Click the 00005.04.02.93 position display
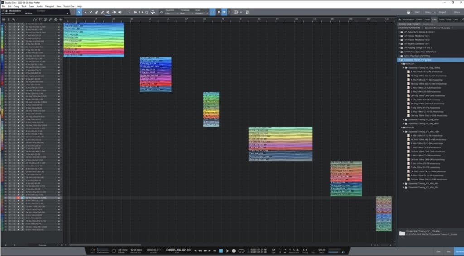Screen dimensions: 464x256 pos(179,250)
